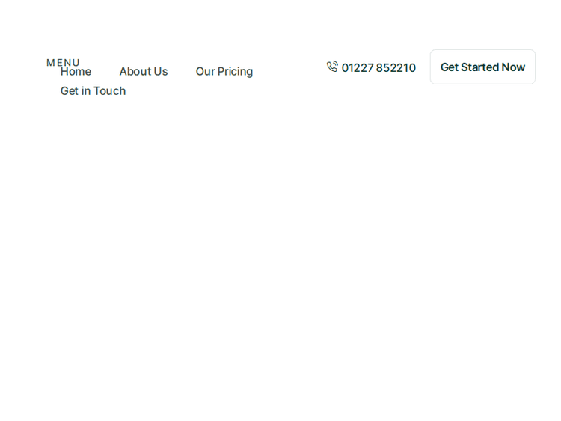Click the phone number 01227 852210
Screen dimensions: 561x421
(x=378, y=68)
